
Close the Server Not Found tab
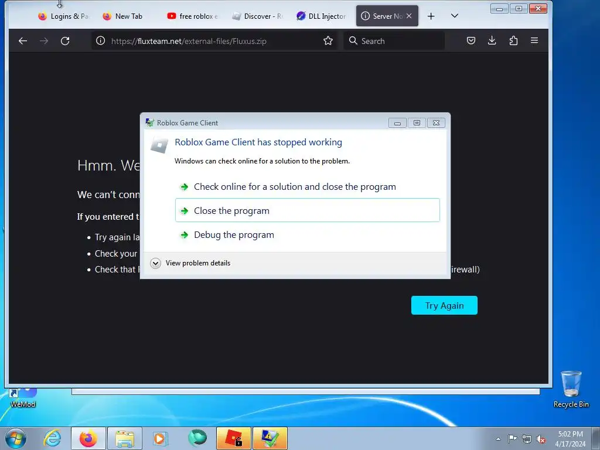409,16
